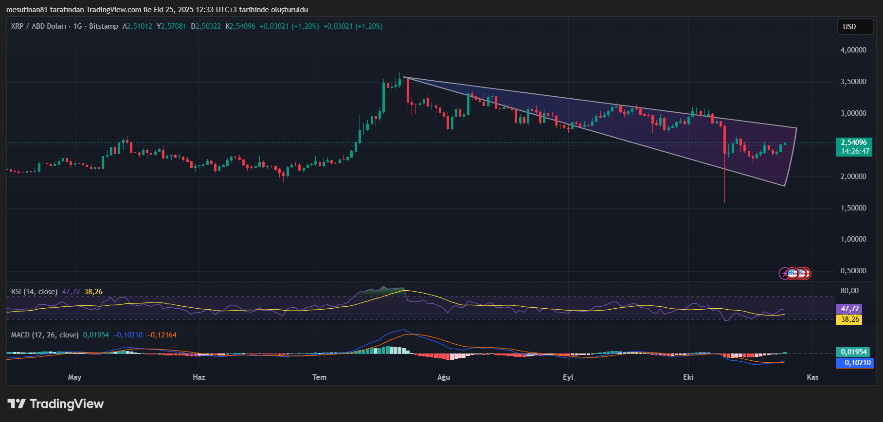Click the mesutinan81 TradingView.com header text

tap(157, 10)
